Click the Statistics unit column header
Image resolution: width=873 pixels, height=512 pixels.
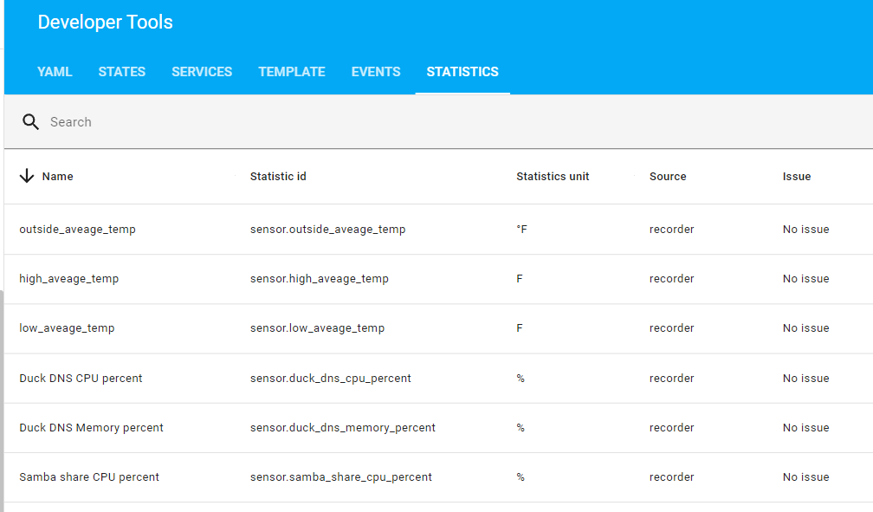pos(553,176)
